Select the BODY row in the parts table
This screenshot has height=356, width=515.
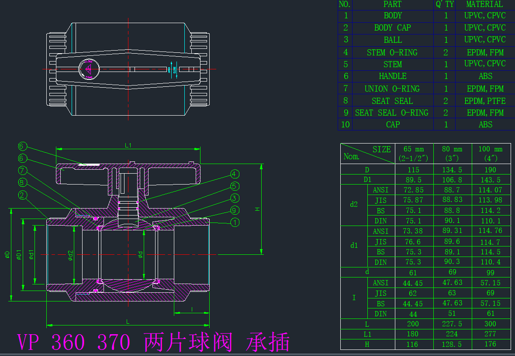[x=392, y=15]
